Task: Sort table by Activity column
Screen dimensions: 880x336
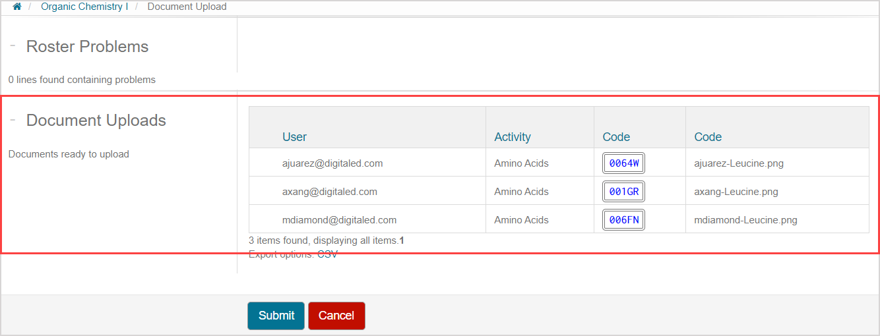Action: coord(512,137)
